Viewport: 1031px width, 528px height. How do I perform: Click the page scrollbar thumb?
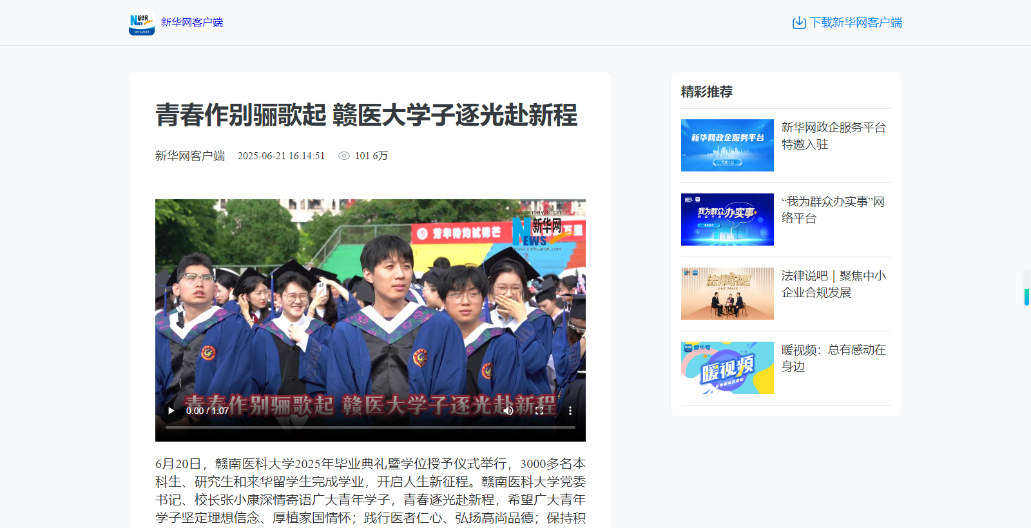(1026, 297)
